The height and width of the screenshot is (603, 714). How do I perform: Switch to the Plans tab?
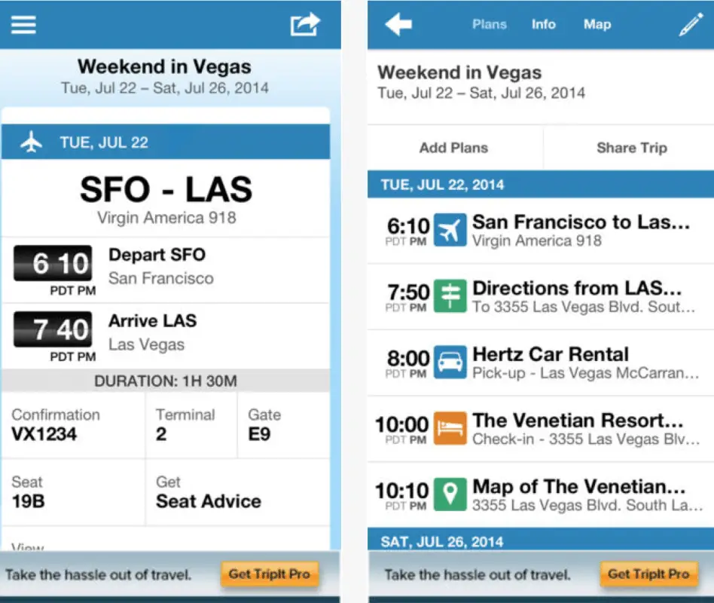click(x=489, y=24)
